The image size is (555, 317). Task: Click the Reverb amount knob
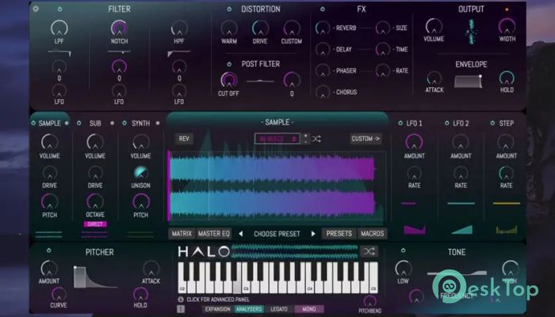(323, 28)
